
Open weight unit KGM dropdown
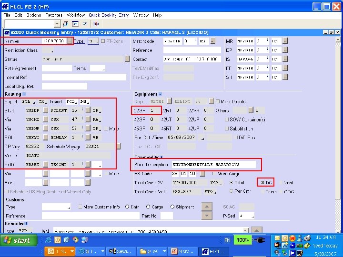tap(221, 183)
